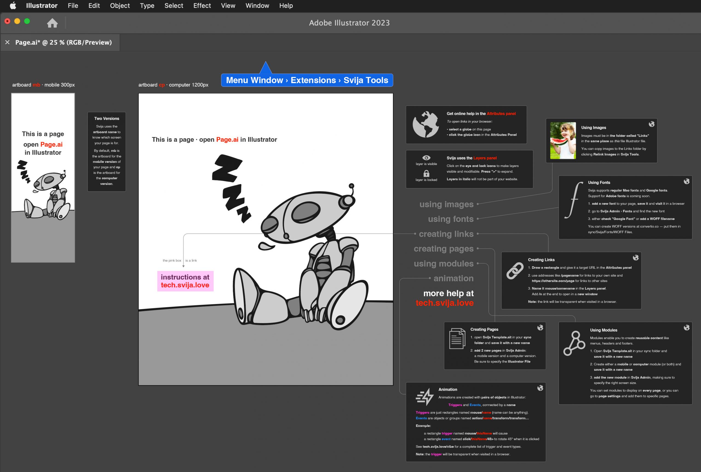Open the Apple menu
The image size is (701, 472).
coord(13,6)
